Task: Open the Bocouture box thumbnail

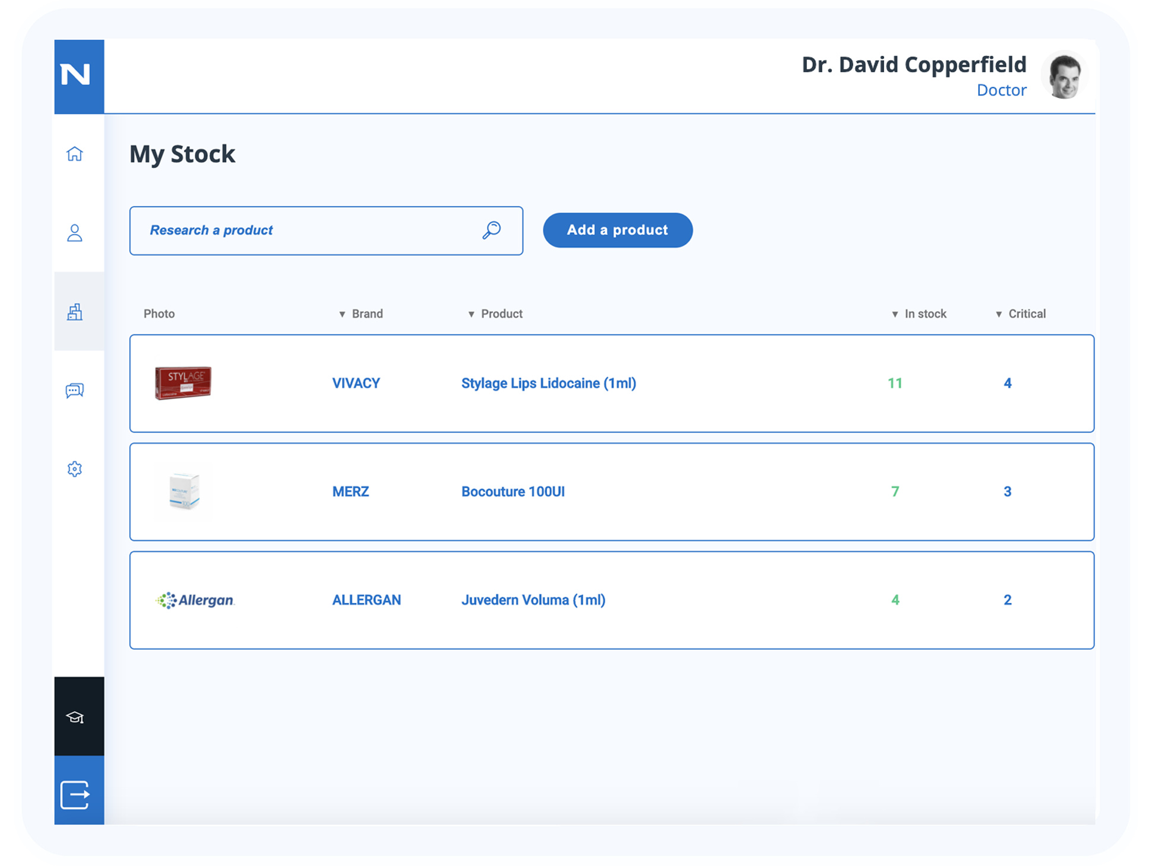Action: [184, 491]
